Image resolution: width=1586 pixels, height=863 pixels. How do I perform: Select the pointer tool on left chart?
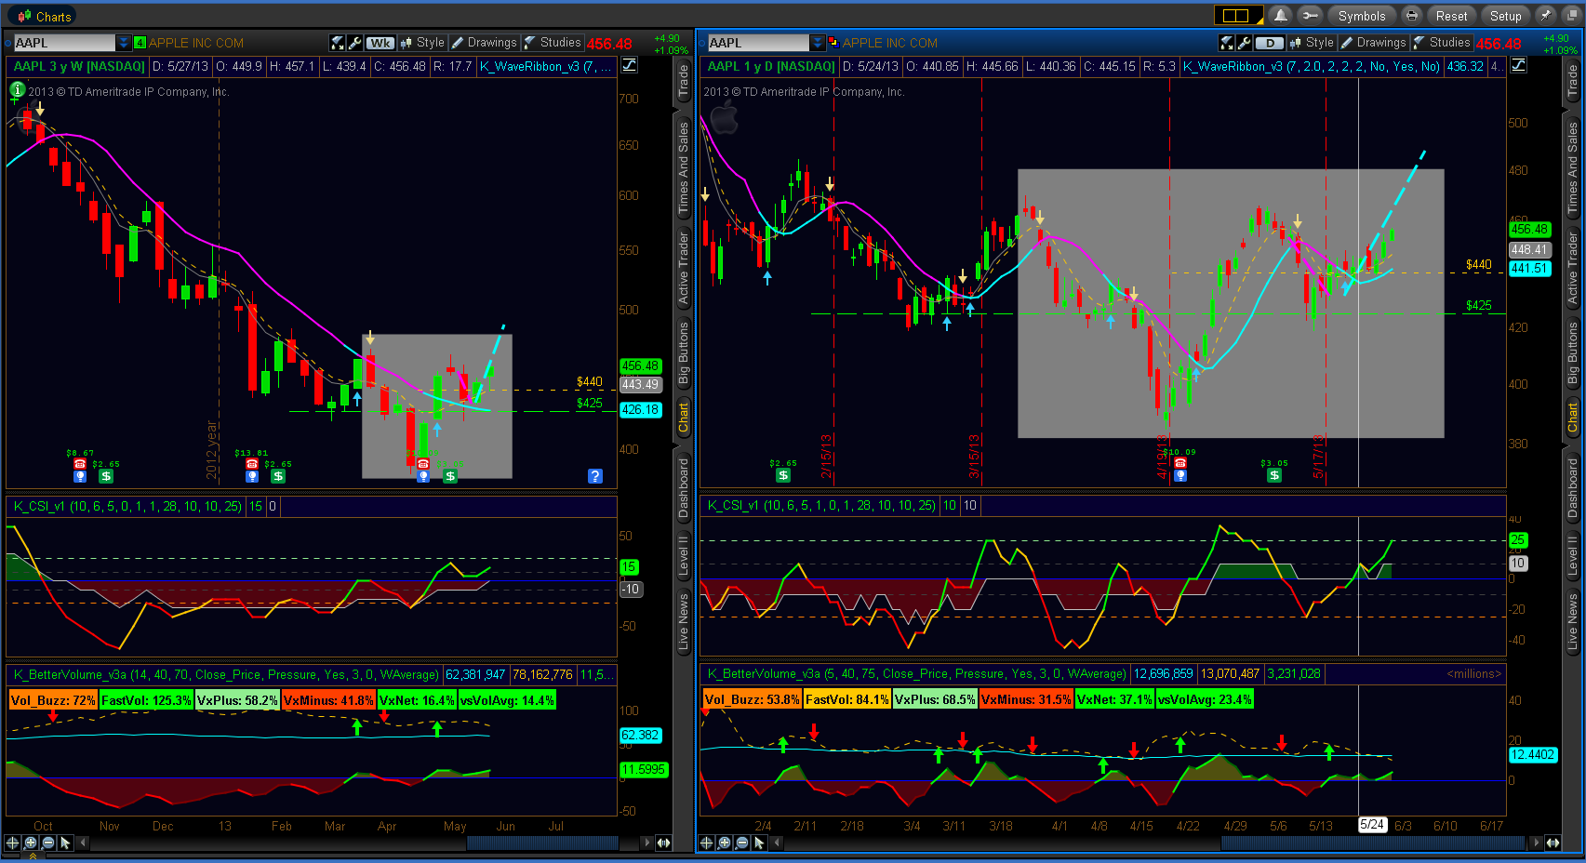tap(65, 843)
